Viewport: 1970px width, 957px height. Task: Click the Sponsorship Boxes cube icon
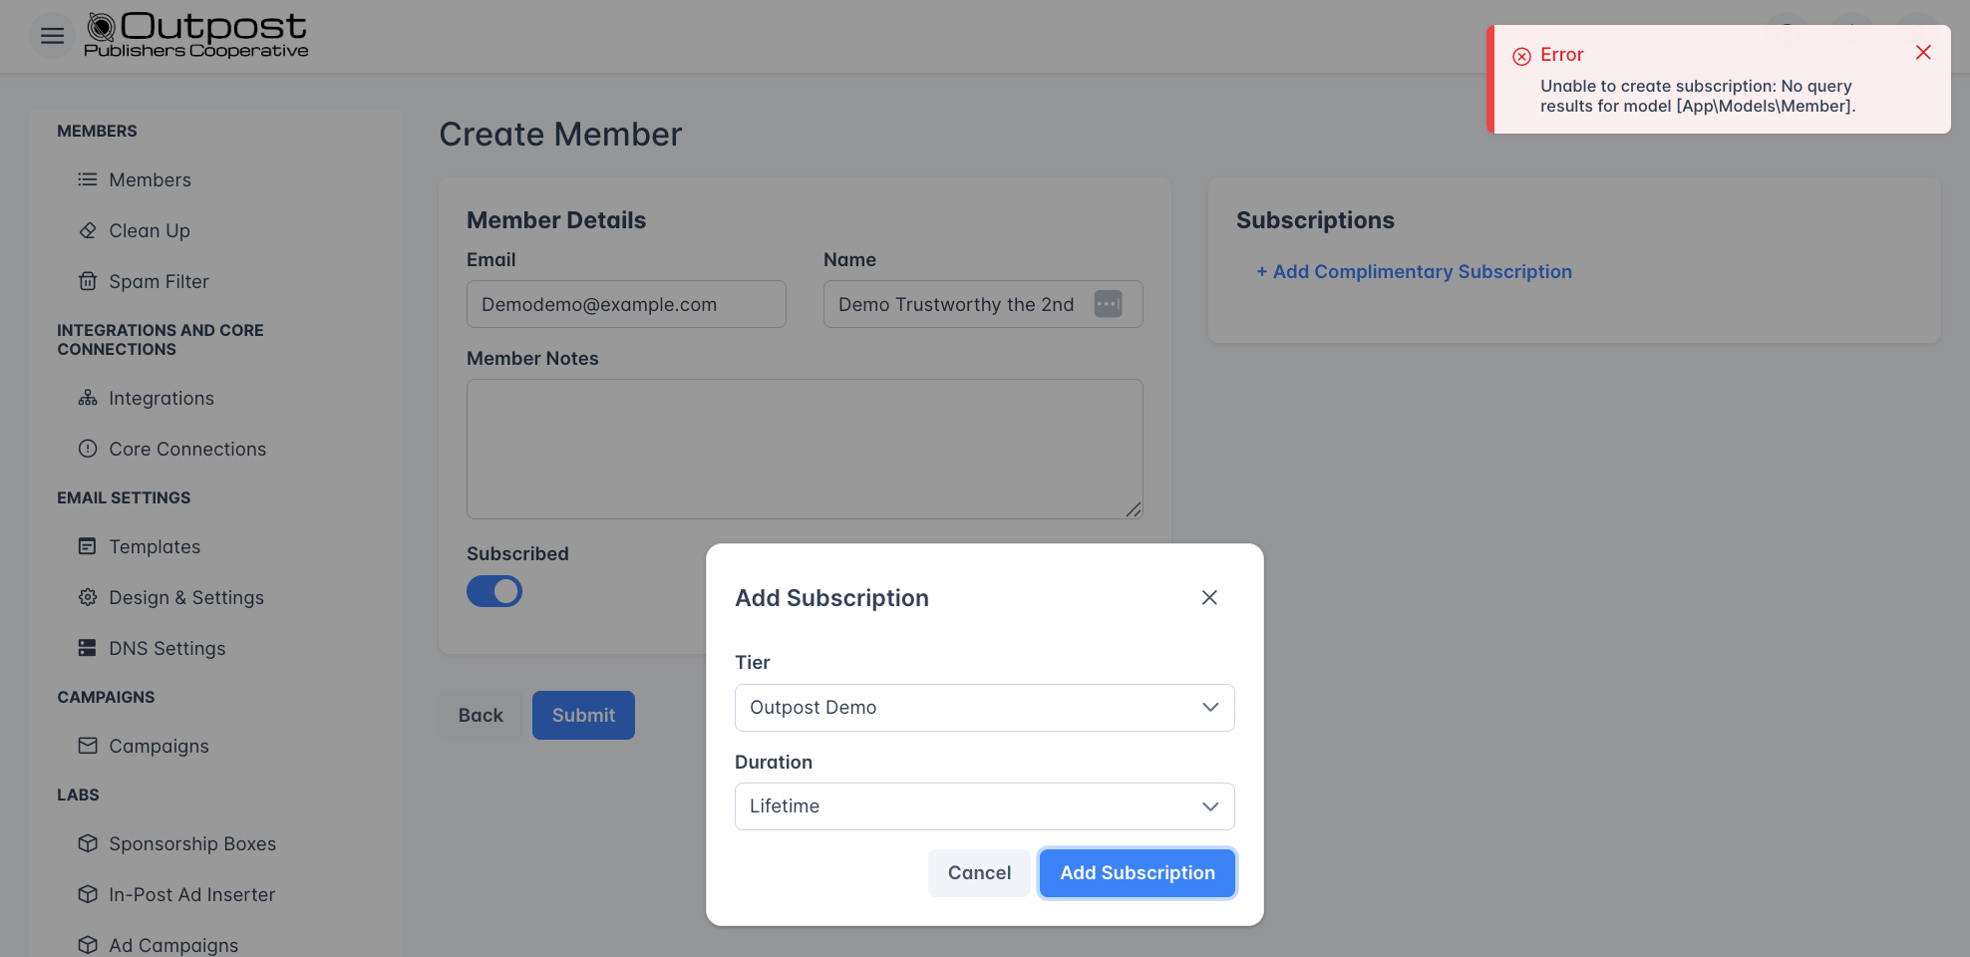coord(88,843)
